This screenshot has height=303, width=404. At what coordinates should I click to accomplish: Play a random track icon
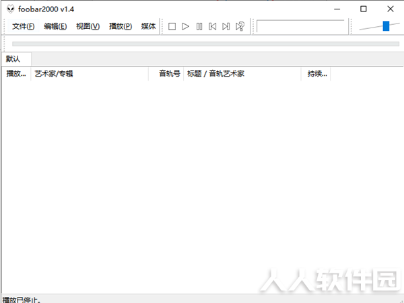(240, 26)
